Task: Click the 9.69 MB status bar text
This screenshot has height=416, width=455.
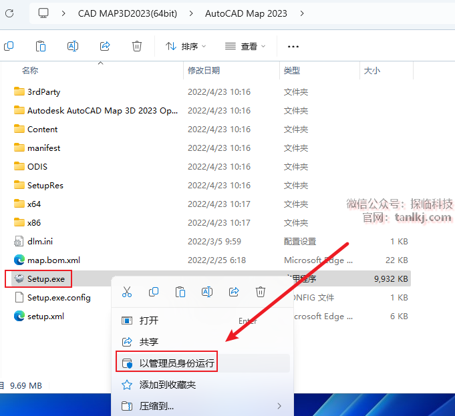Action: 26,385
